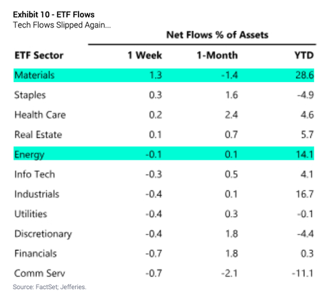Screen dimensions: 319x293
Task: Click the Discretionary sector label
Action: point(43,234)
